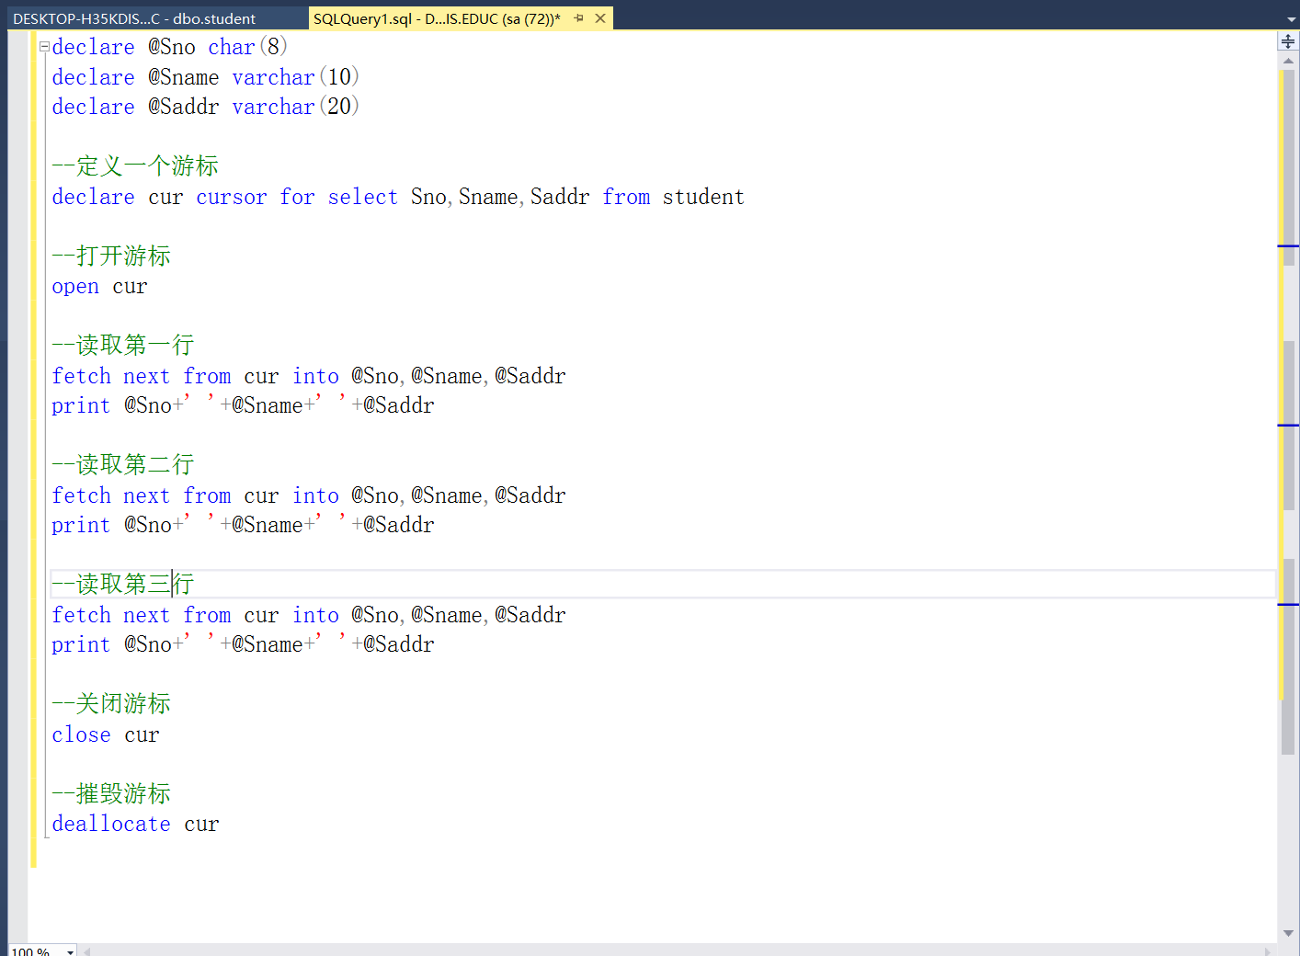Collapse the code outline at declare @Sno
Screen dimensions: 1300x956
point(44,47)
